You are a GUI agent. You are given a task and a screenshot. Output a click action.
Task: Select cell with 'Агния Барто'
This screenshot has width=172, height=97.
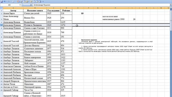pos(13,13)
